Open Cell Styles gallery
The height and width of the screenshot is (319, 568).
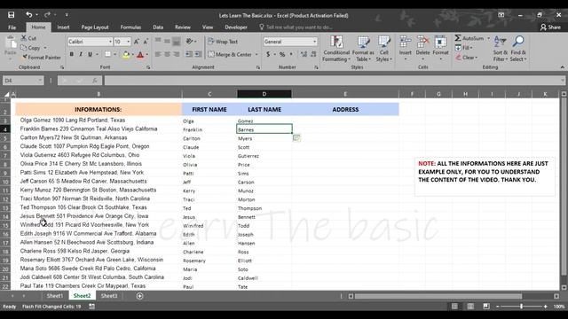point(384,49)
